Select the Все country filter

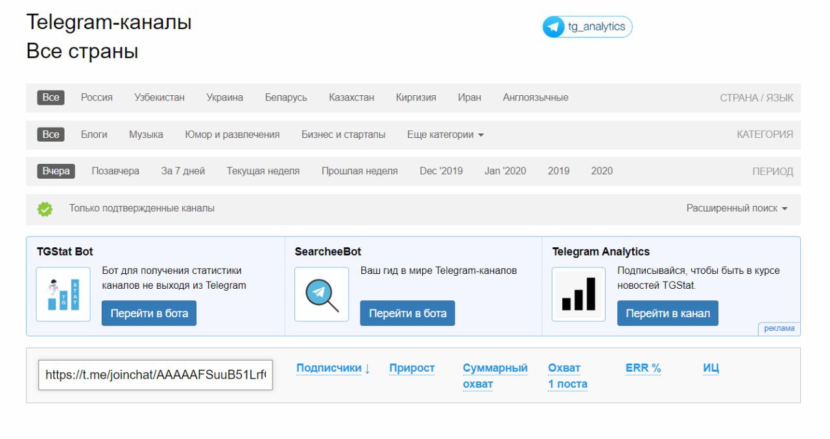[x=51, y=98]
